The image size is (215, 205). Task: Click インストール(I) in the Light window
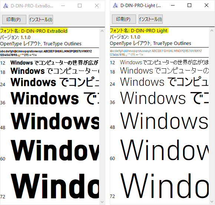(150, 19)
